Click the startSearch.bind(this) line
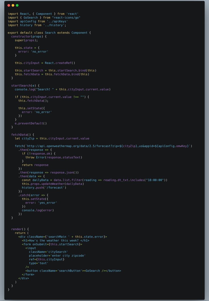Screen dimensions: 209x301 (56, 70)
